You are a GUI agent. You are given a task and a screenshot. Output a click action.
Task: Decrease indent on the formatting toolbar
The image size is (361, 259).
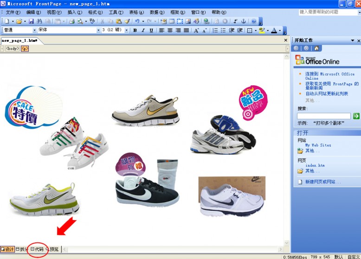pos(232,30)
